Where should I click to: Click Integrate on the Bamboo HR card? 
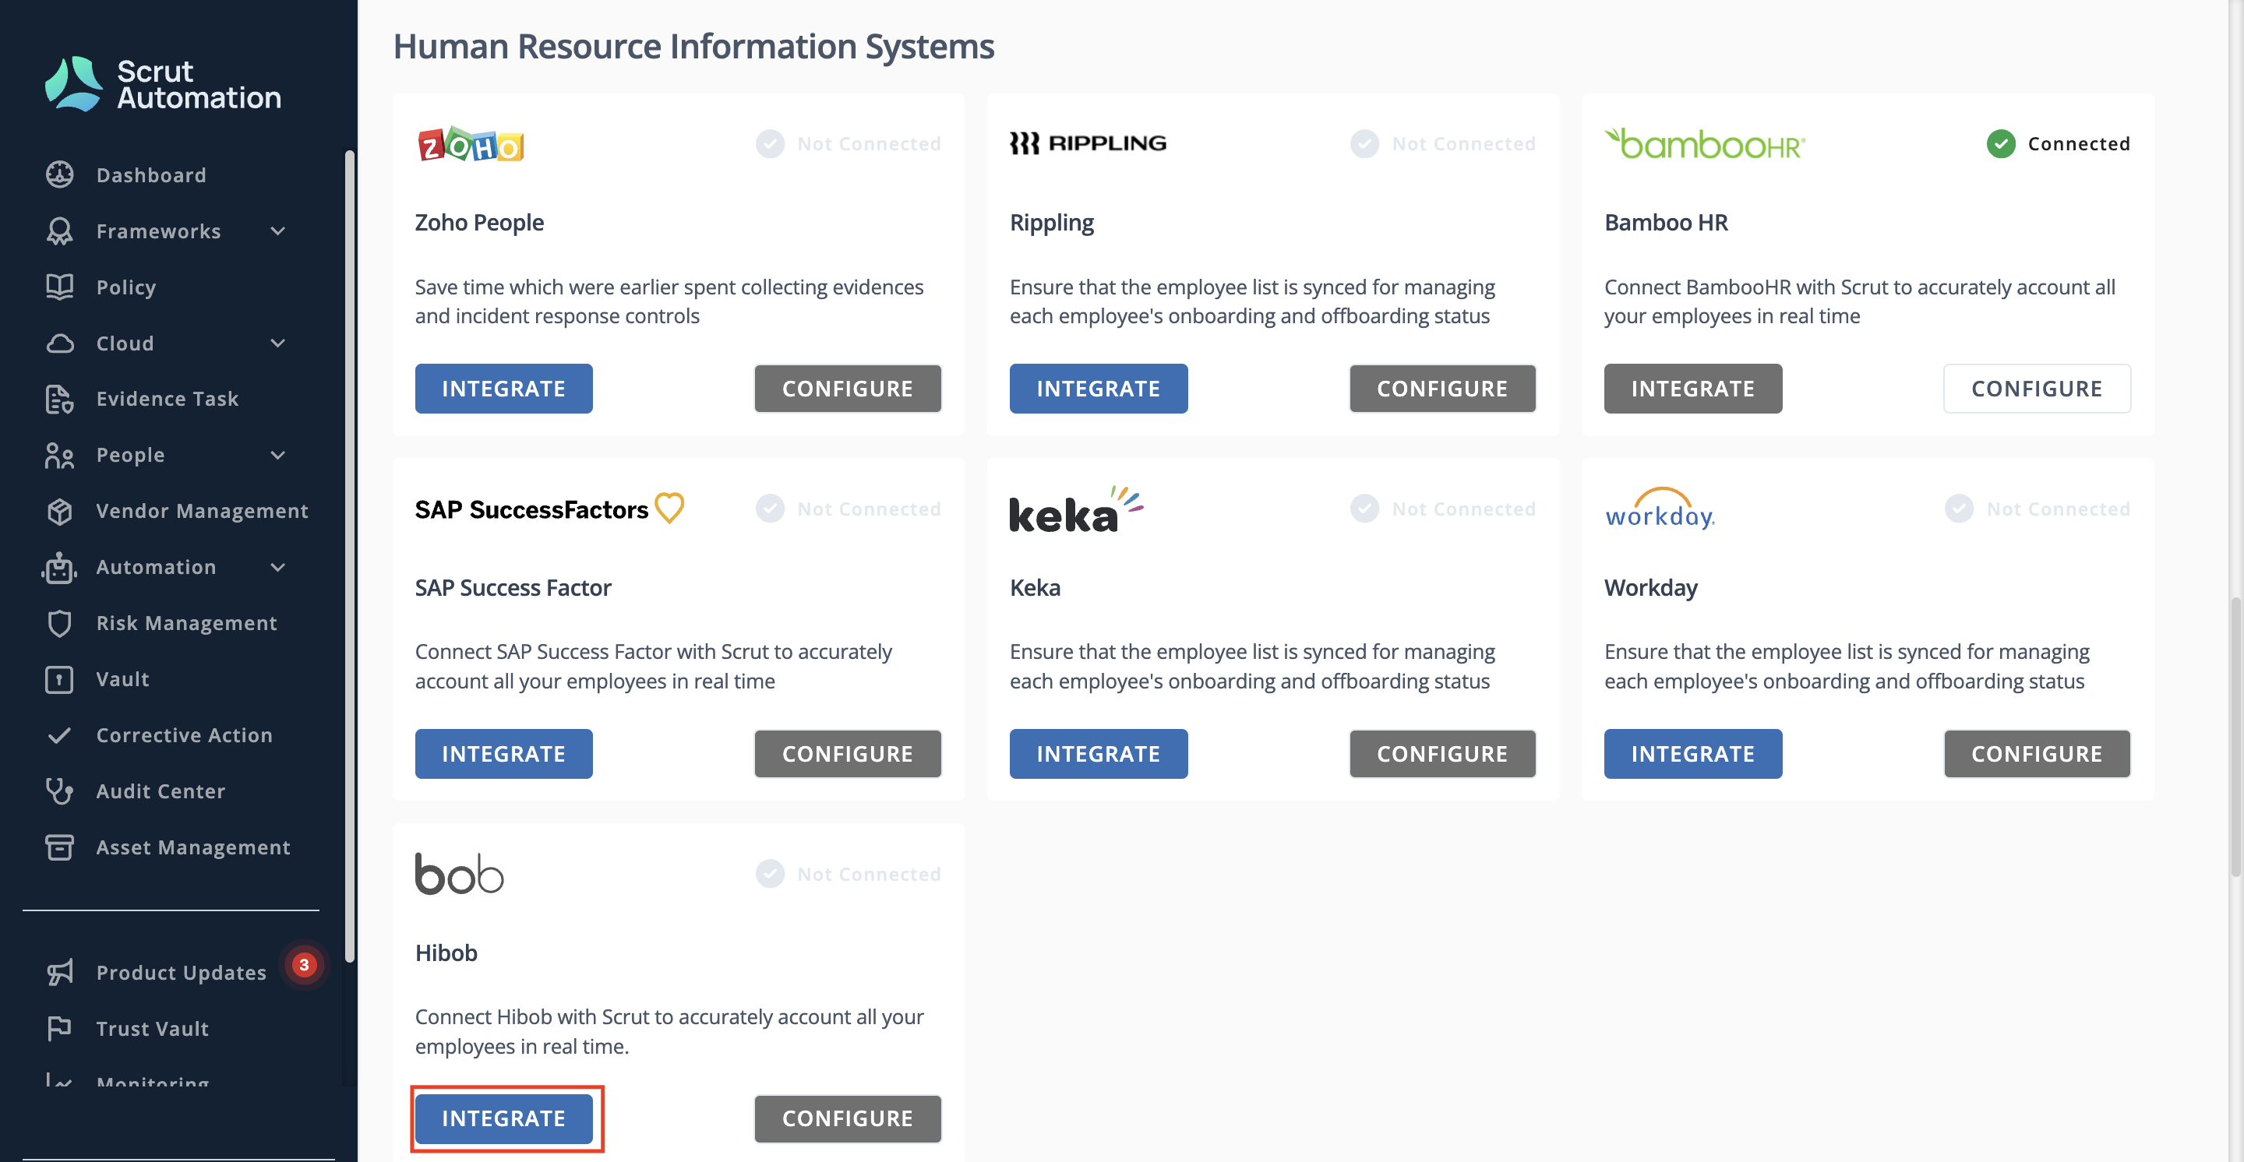pyautogui.click(x=1692, y=388)
